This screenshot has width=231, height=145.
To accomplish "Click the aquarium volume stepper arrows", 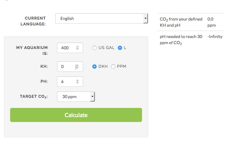I will pos(77,48).
